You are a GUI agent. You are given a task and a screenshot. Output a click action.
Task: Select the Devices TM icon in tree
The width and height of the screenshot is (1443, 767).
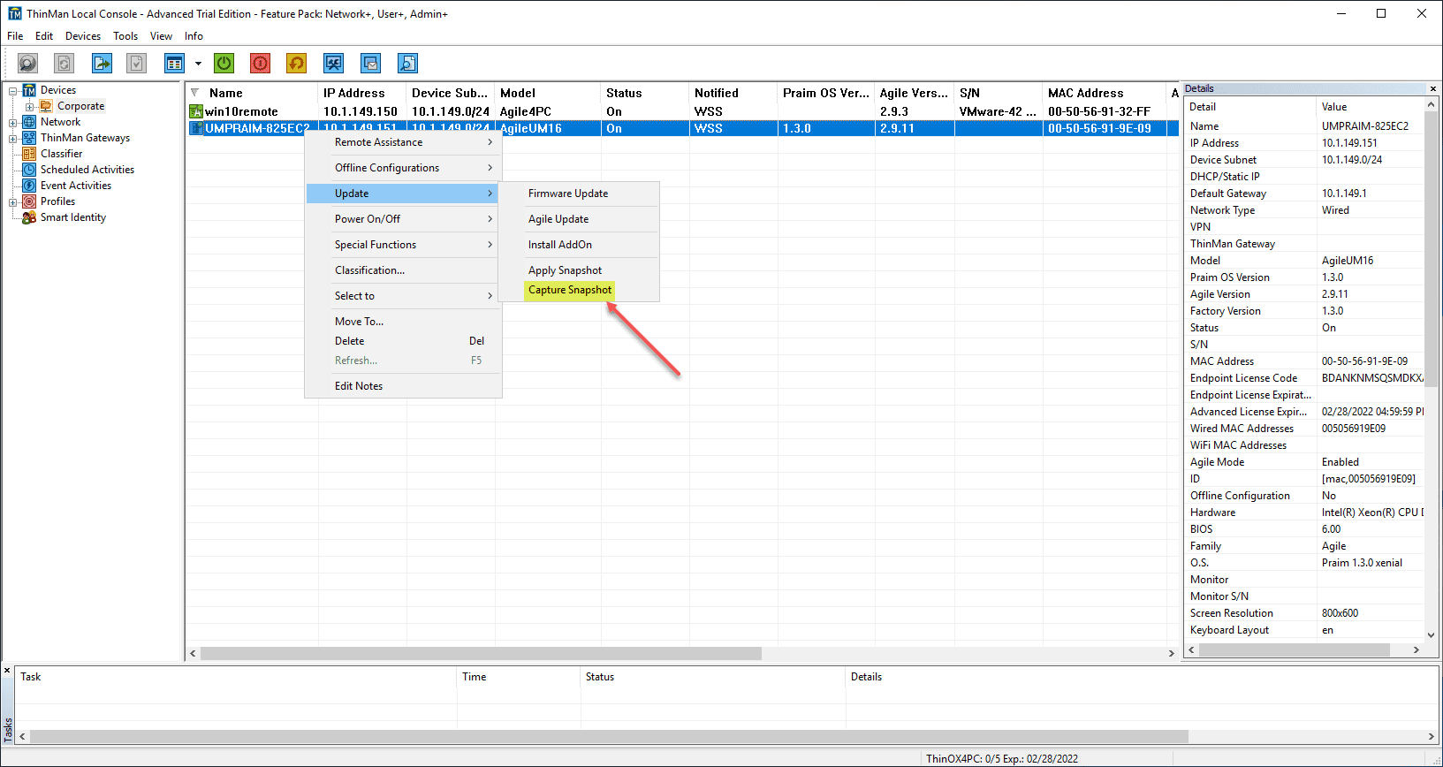click(29, 90)
